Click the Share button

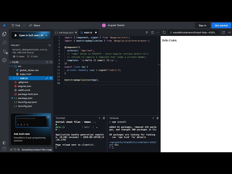(35, 25)
